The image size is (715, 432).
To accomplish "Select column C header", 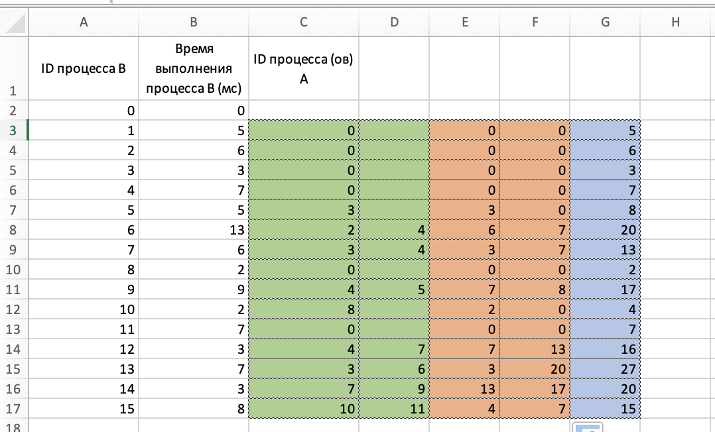I will tap(303, 22).
